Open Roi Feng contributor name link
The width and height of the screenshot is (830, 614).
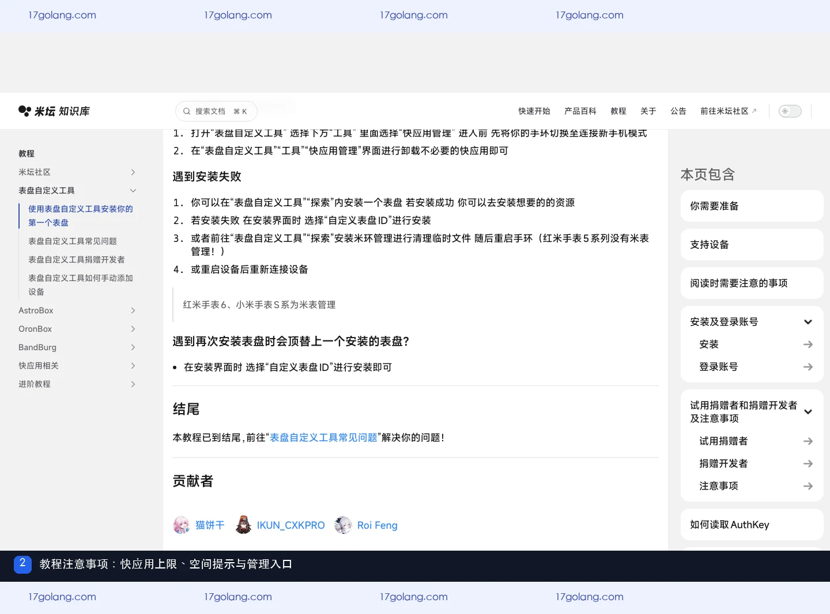(x=378, y=525)
